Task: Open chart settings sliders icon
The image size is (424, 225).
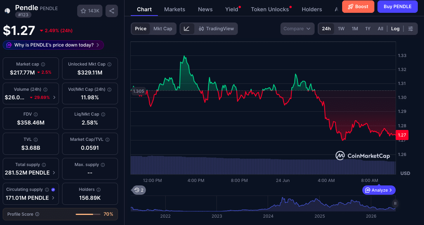Action: [410, 29]
